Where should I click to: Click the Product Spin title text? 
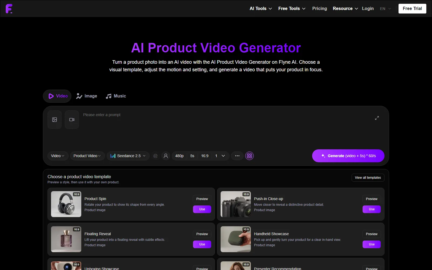coord(95,199)
